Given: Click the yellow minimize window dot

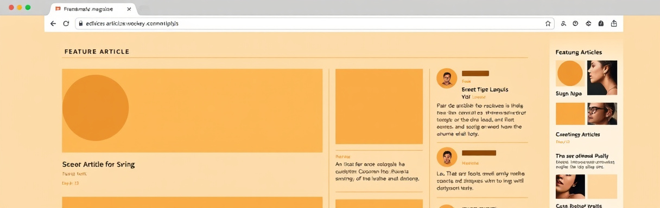Looking at the screenshot, I should [20, 8].
